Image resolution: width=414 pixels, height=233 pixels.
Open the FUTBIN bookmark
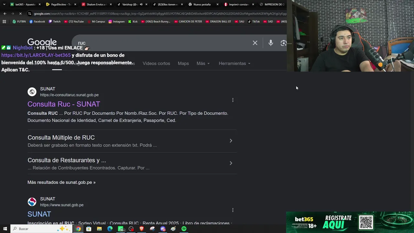click(19, 22)
